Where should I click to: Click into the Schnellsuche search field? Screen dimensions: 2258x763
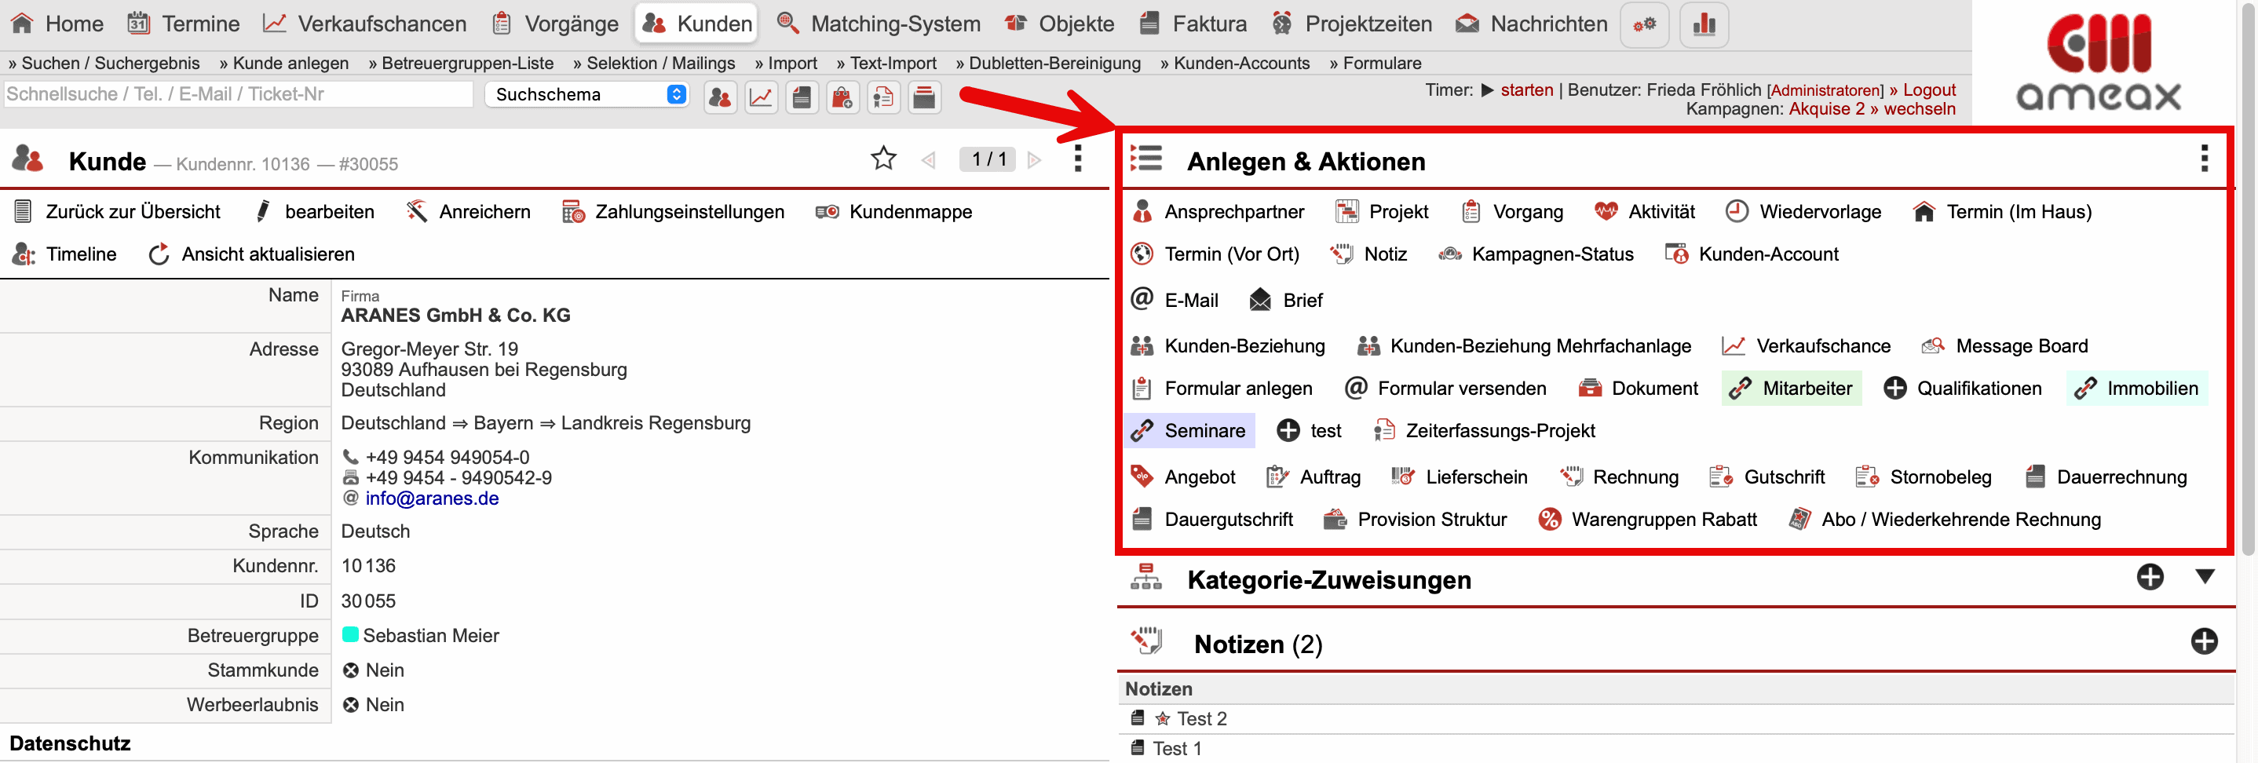click(238, 95)
